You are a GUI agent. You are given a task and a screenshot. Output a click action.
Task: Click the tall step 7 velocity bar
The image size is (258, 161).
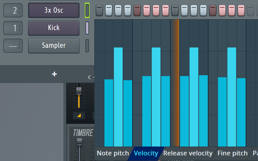(156, 97)
